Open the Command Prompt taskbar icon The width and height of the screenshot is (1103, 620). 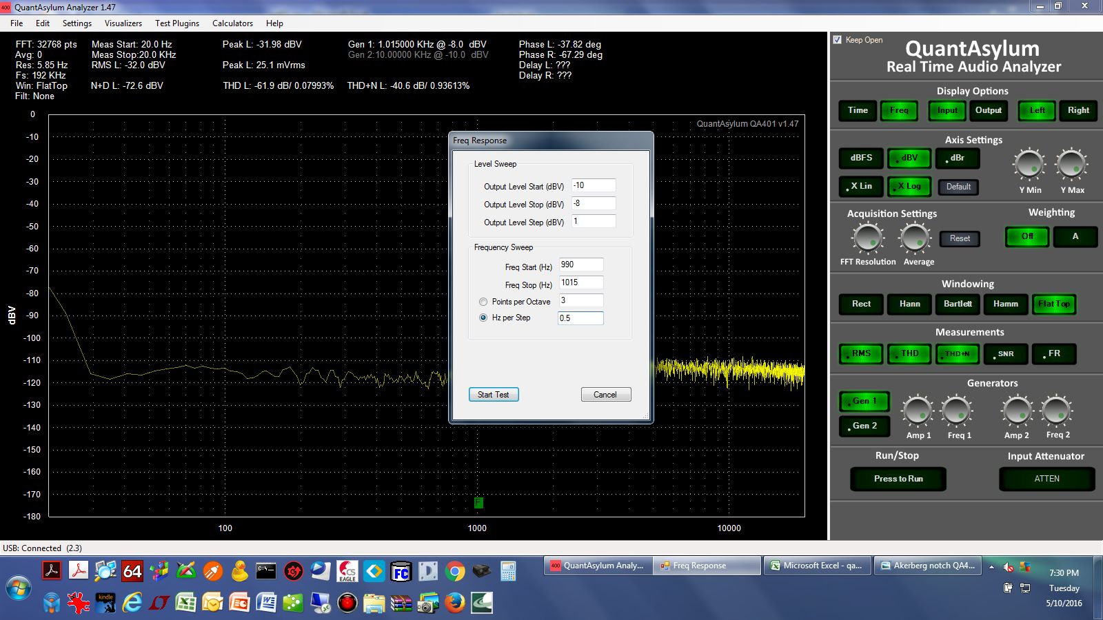tap(266, 571)
